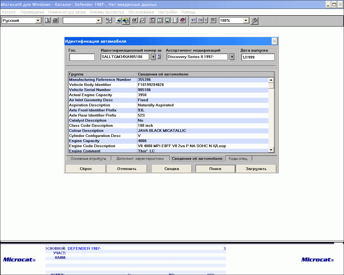Open the print preview icon

coord(47,20)
